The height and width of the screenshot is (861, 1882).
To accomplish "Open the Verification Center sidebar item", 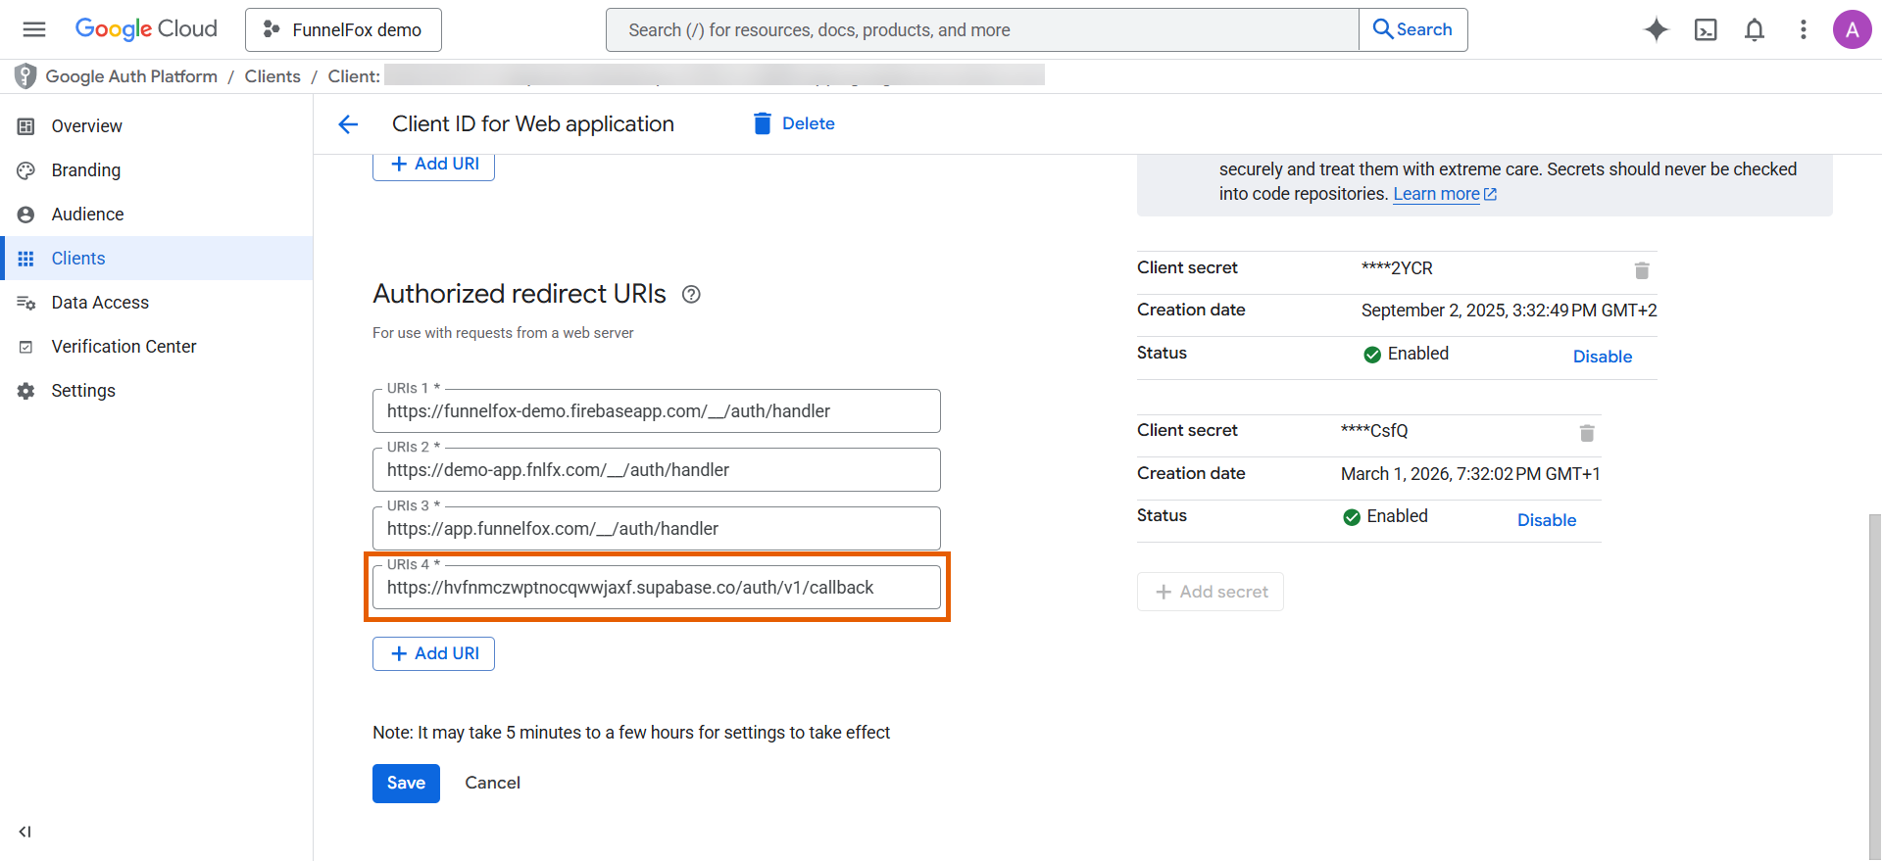I will pos(157,346).
